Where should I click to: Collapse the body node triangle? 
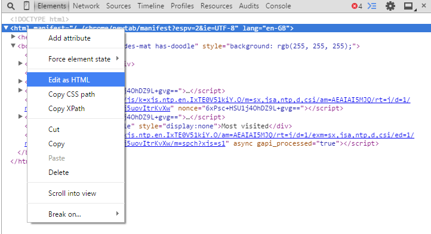coord(13,45)
